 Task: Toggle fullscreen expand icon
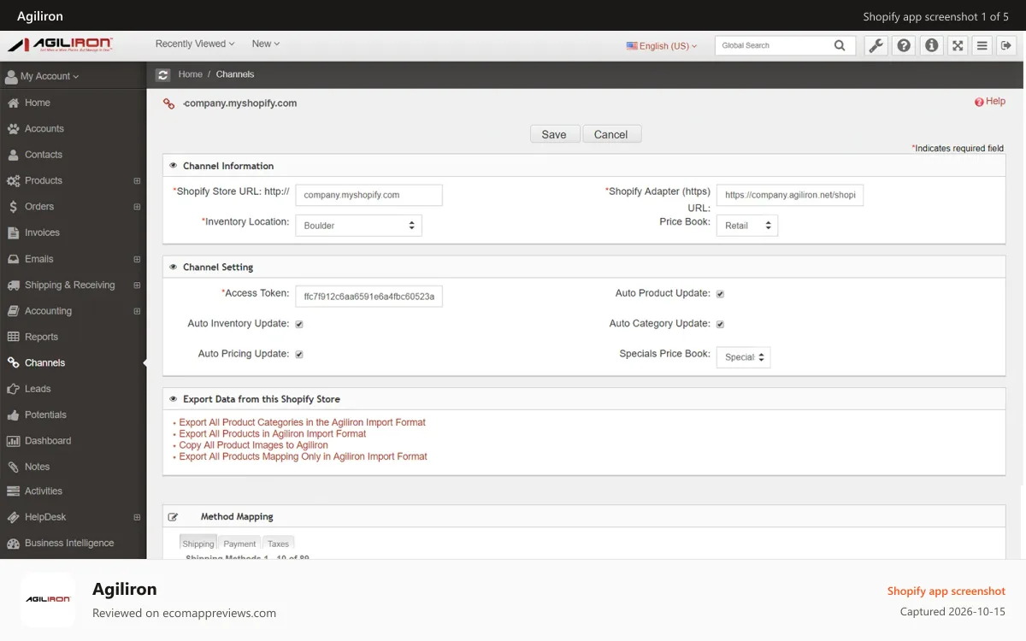click(958, 46)
